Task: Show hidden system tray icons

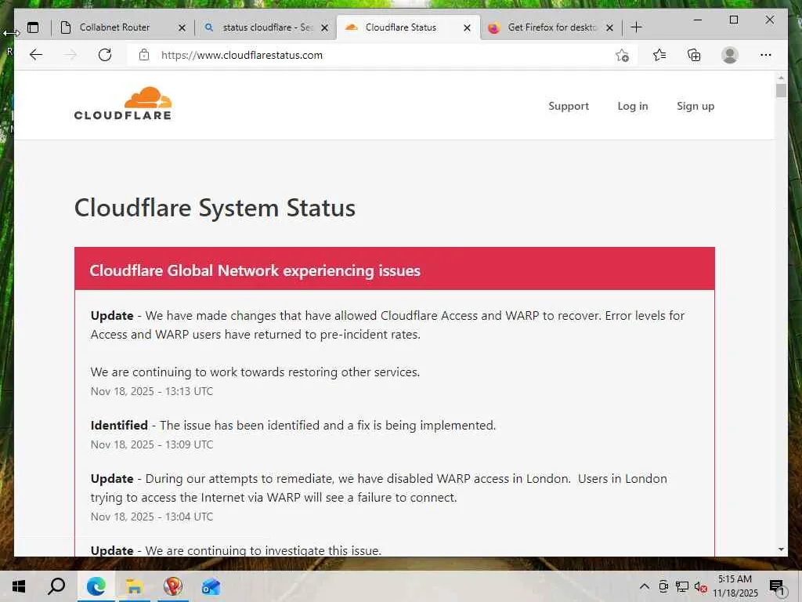Action: [645, 586]
